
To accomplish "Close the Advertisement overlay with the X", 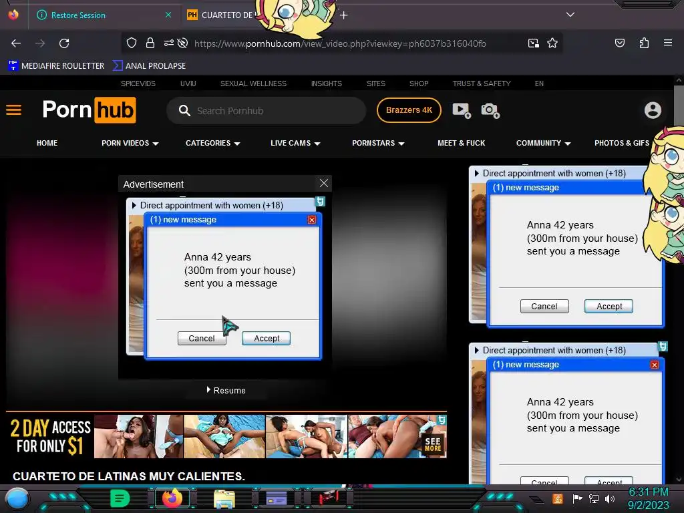I will (324, 183).
